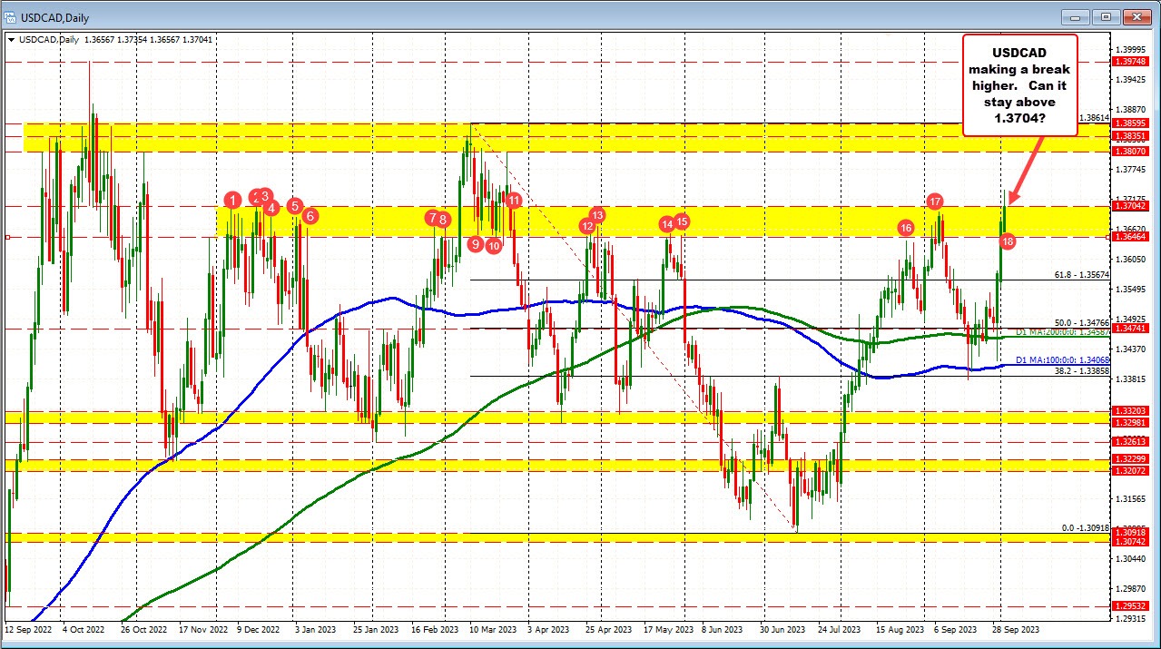Click marker 12 near the April 2023 high
The width and height of the screenshot is (1161, 649).
585,225
